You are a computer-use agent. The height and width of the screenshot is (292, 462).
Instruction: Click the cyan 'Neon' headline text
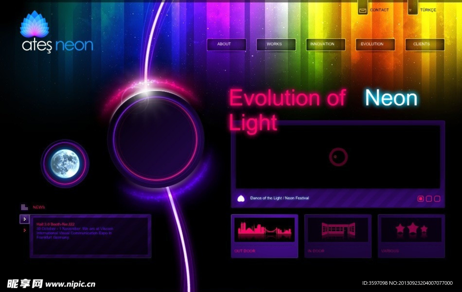coord(391,98)
